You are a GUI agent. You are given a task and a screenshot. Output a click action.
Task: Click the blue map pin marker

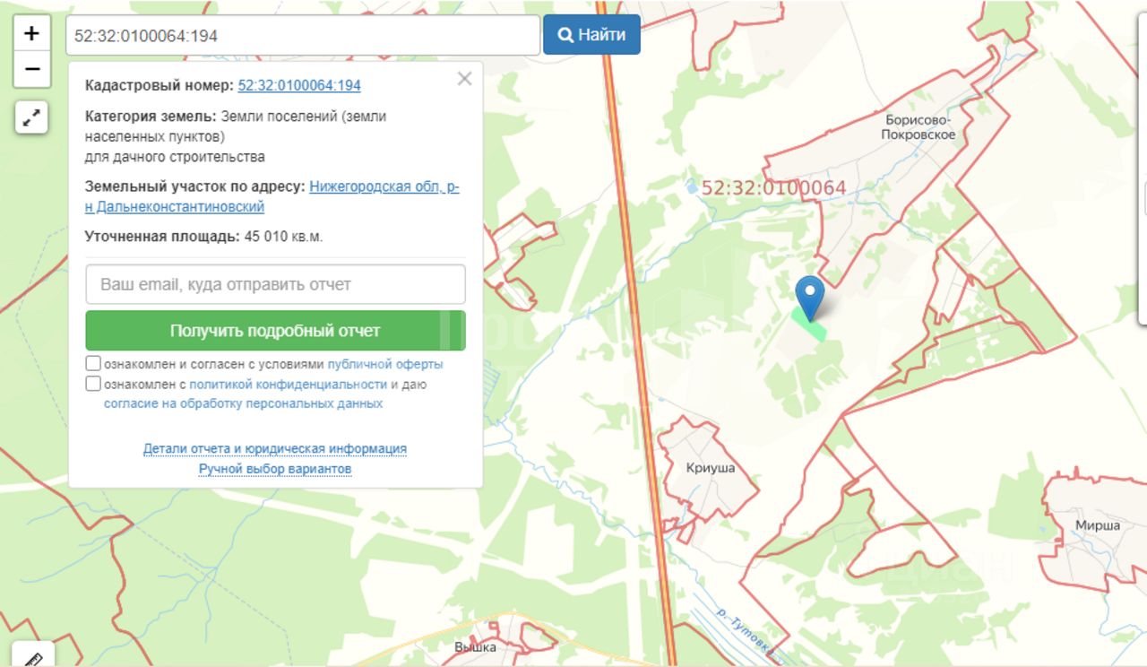pyautogui.click(x=810, y=299)
